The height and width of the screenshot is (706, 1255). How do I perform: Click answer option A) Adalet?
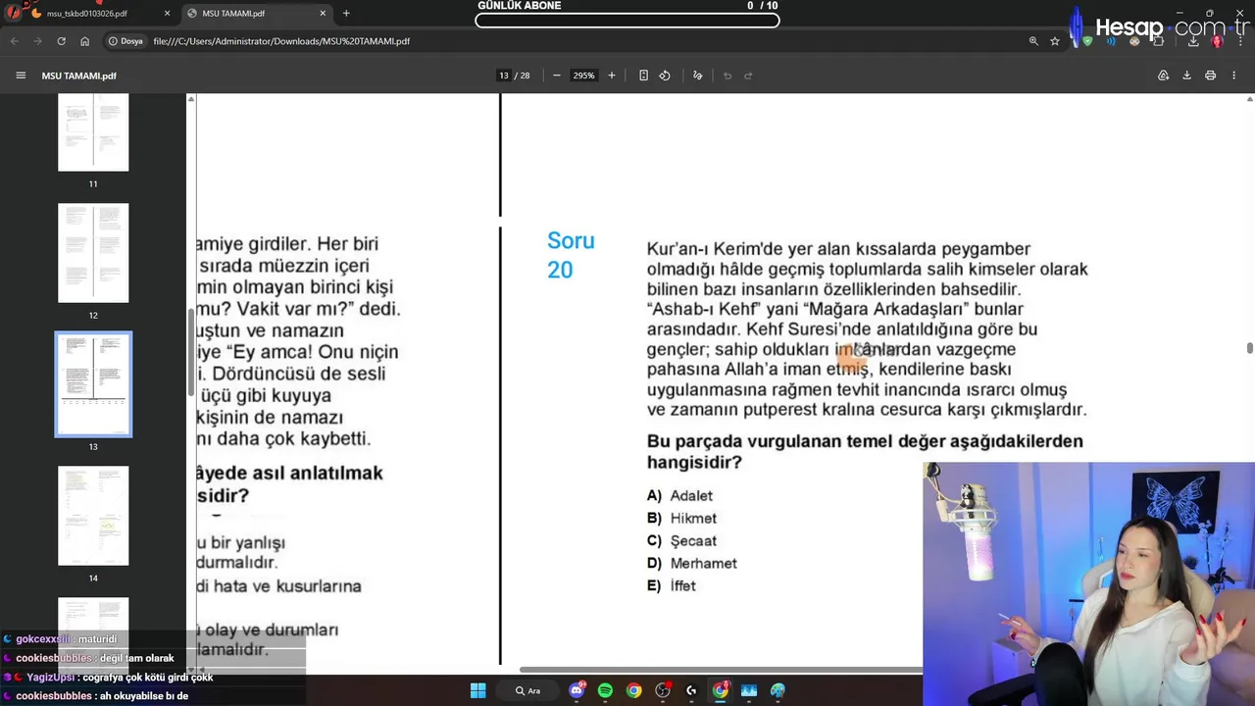pyautogui.click(x=679, y=496)
